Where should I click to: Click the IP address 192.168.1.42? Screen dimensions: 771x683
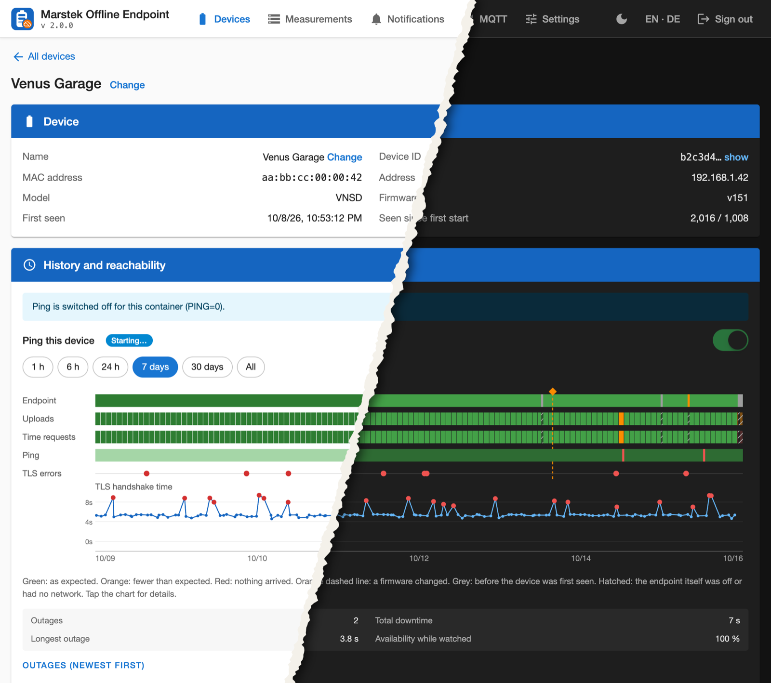click(720, 177)
